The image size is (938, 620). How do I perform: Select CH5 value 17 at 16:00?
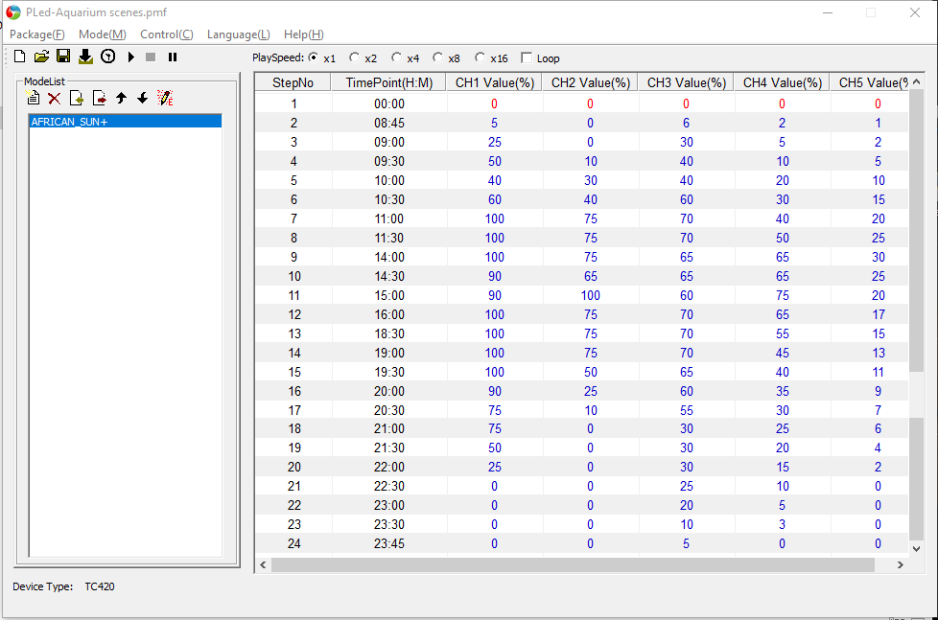tap(878, 314)
